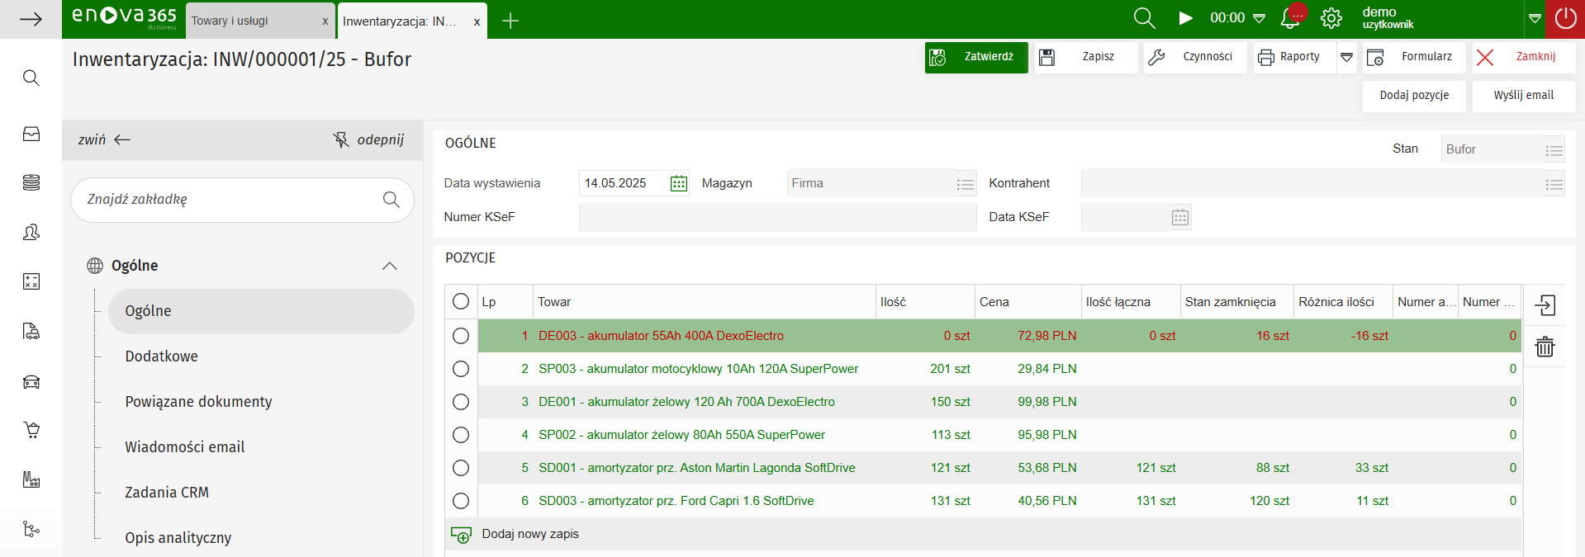Click the shopping cart sidebar icon
This screenshot has width=1585, height=557.
point(31,430)
